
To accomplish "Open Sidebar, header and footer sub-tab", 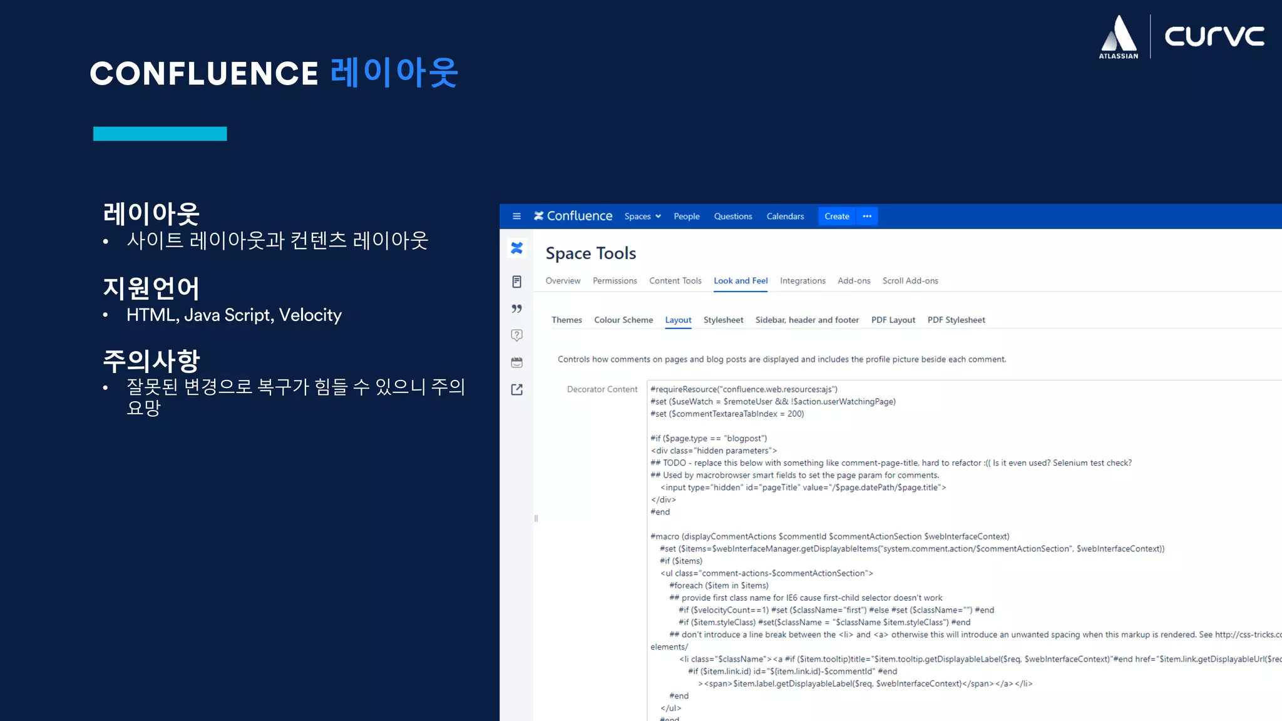I will [807, 320].
